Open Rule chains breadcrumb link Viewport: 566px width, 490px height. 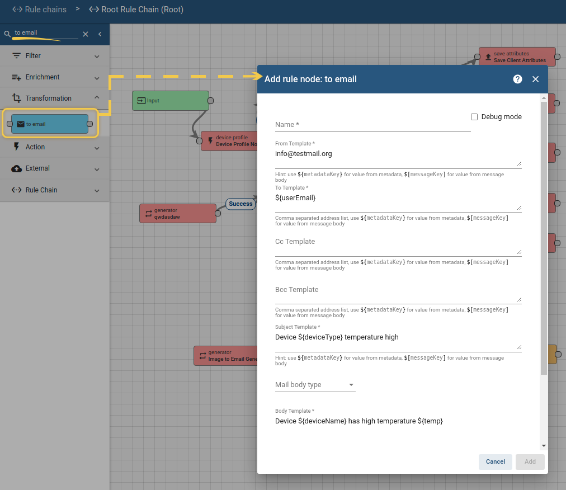click(39, 10)
